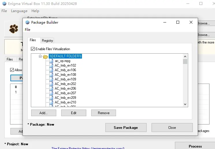Switch to the Registry tab
Viewport: 215px width, 149px height.
click(47, 41)
